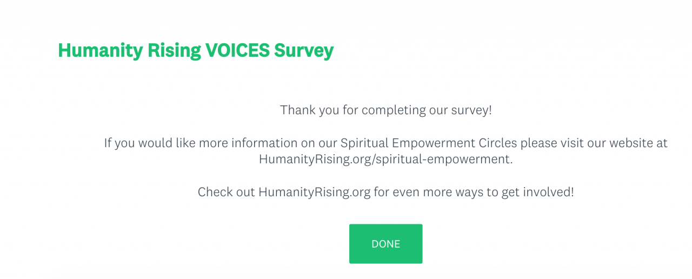692x279 pixels.
Task: Click HumanityRising.org in the last line
Action: coord(314,192)
